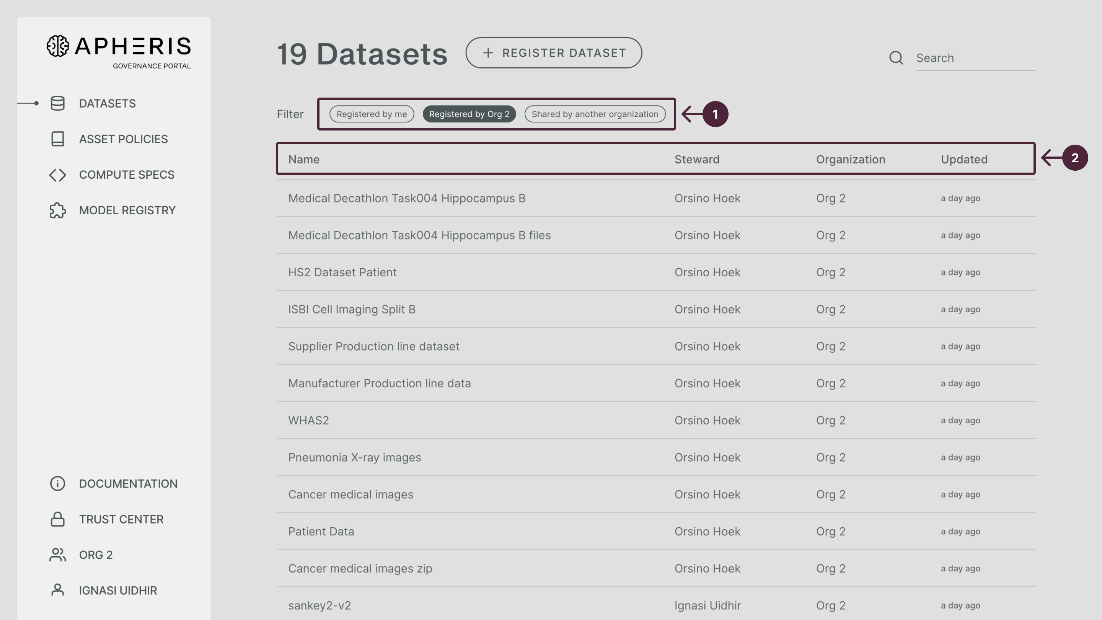Sort datasets by Organization column header
Viewport: 1102px width, 620px height.
coord(851,159)
